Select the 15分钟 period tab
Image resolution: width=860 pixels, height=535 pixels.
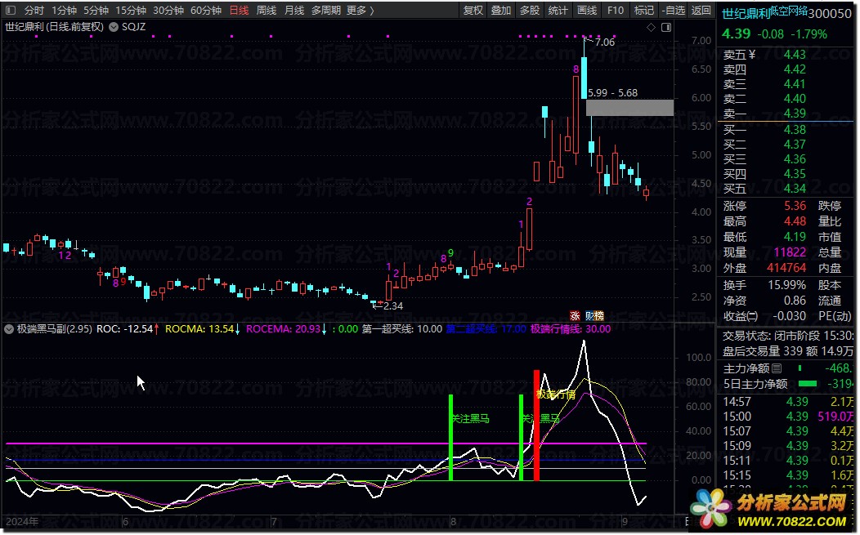(131, 11)
